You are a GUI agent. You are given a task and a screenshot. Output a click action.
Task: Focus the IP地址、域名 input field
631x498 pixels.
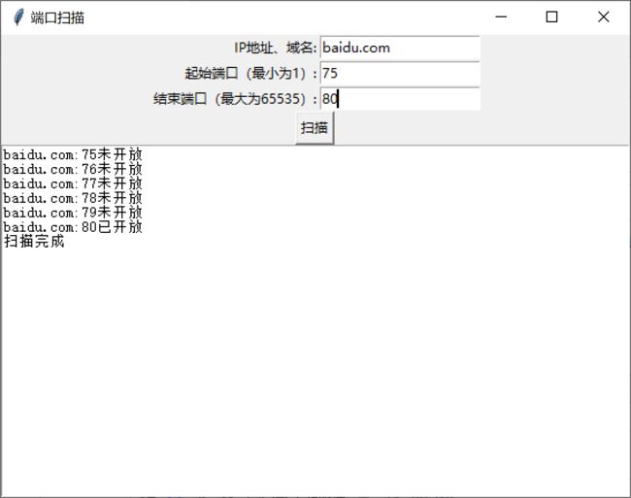tap(400, 48)
